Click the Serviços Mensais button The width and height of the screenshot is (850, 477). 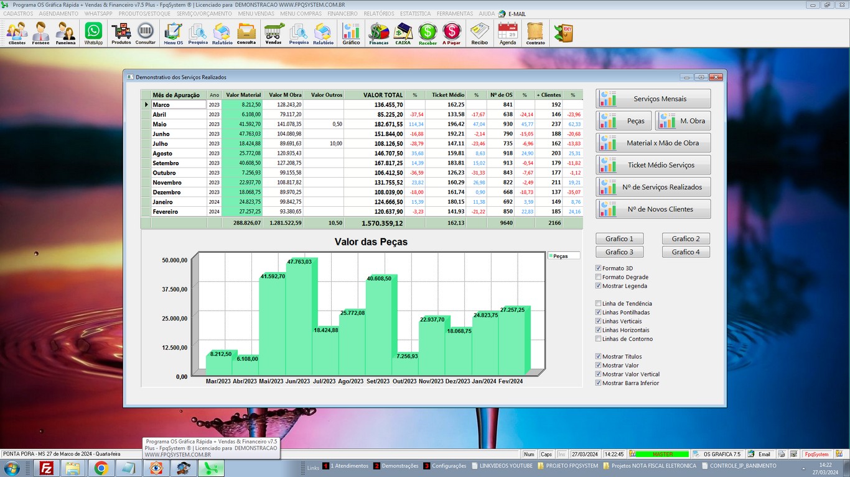[x=653, y=99]
